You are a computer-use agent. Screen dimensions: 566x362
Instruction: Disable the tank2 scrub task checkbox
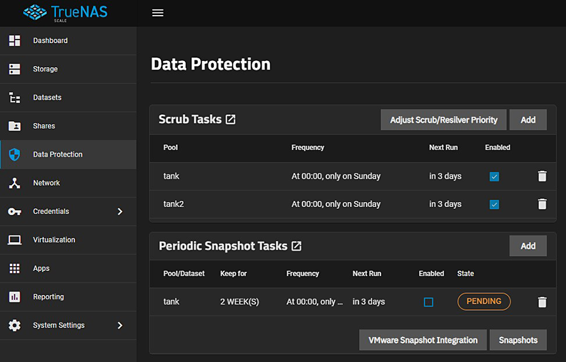494,205
